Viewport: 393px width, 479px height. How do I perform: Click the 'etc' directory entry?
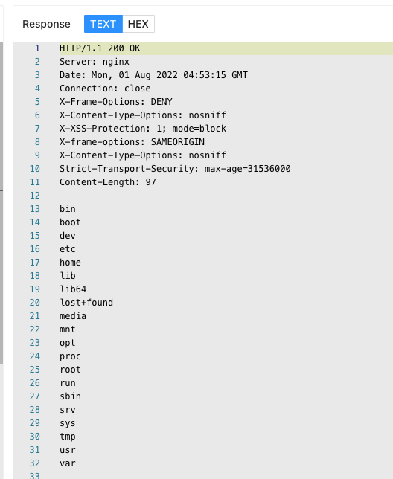(68, 249)
